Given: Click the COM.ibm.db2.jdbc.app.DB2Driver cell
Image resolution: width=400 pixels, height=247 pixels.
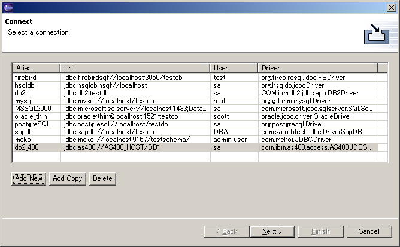Looking at the screenshot, I should point(310,93).
